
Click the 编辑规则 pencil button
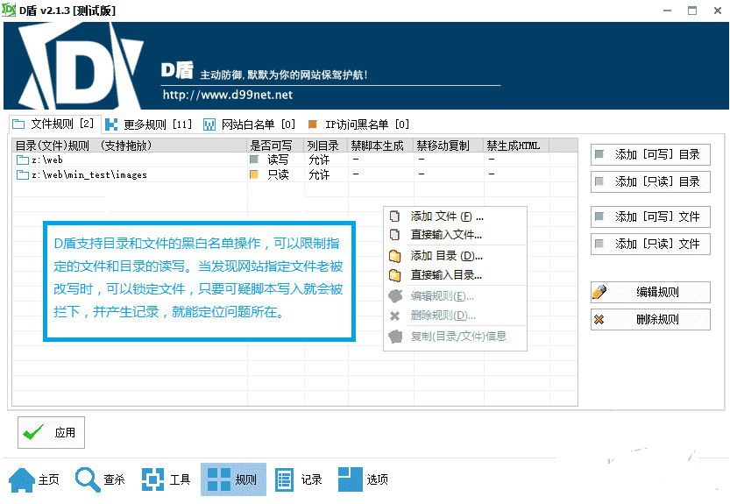pos(650,292)
